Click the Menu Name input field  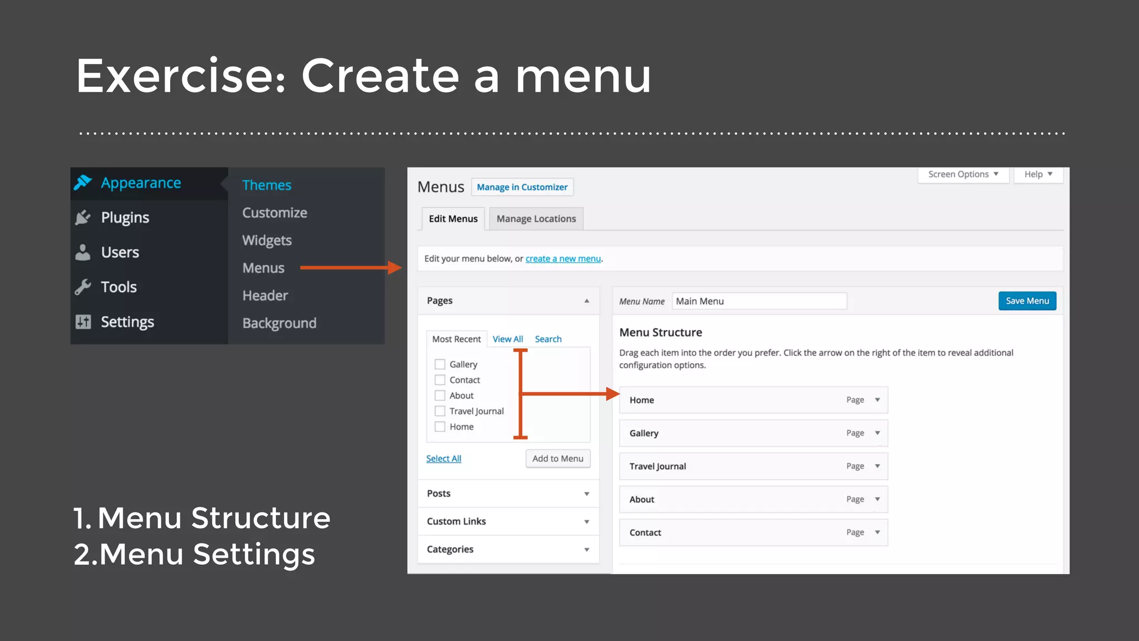click(x=759, y=301)
